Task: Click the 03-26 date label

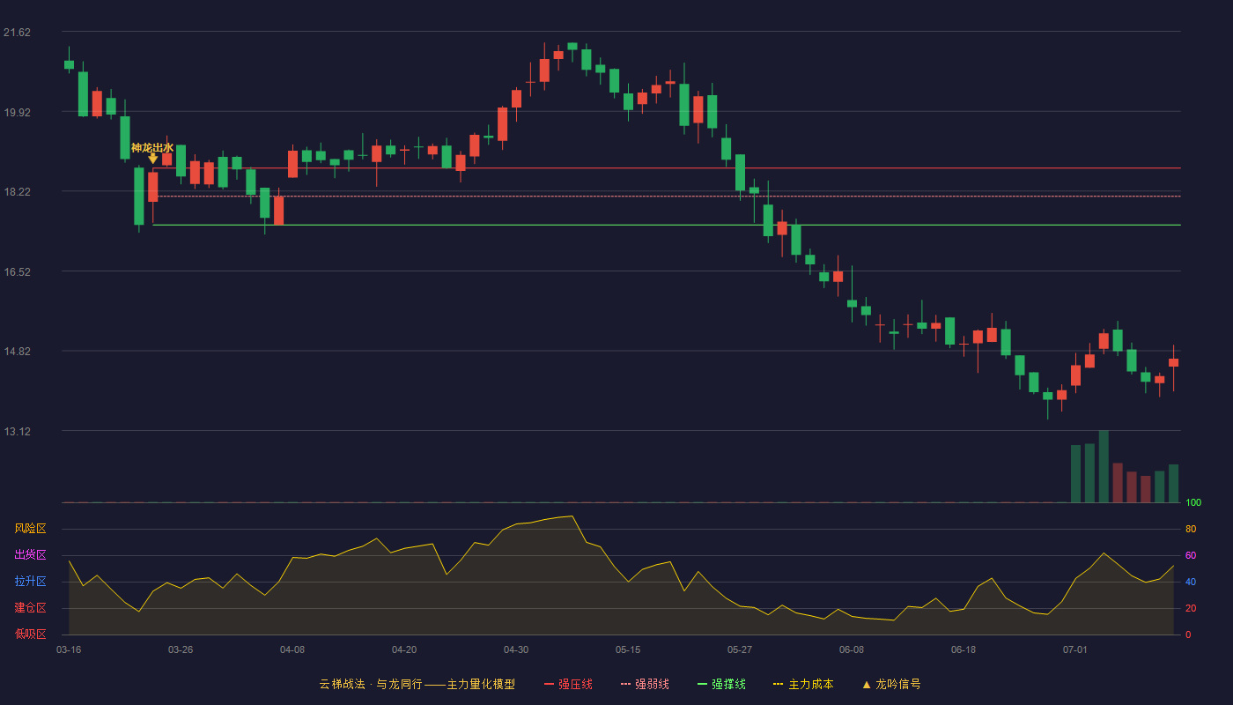Action: 181,649
